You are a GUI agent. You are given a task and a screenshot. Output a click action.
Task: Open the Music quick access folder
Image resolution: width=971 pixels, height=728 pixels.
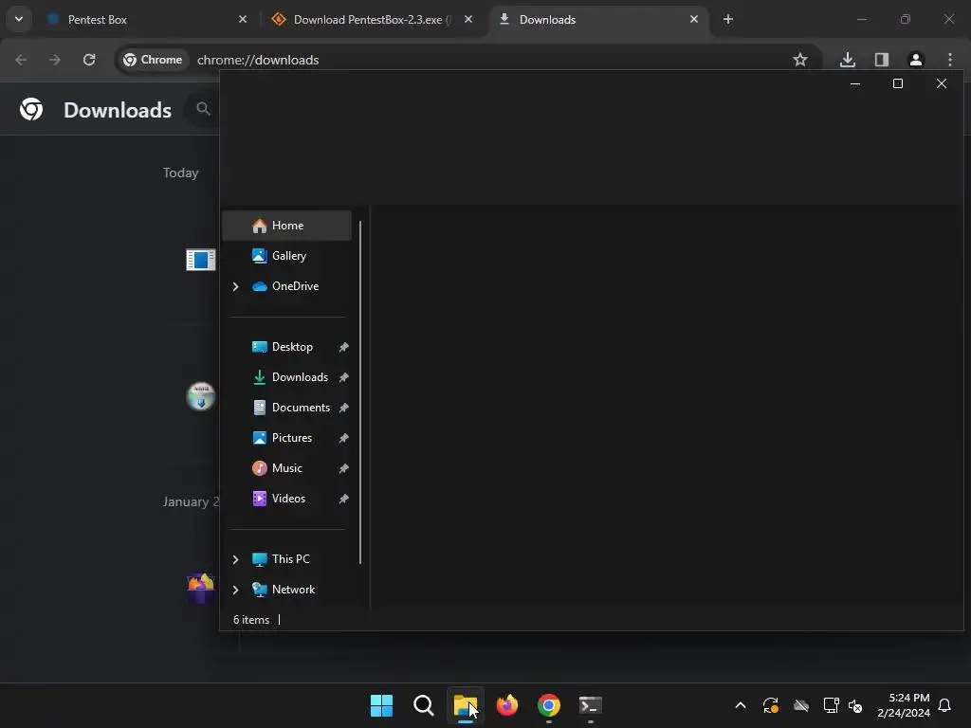[286, 468]
